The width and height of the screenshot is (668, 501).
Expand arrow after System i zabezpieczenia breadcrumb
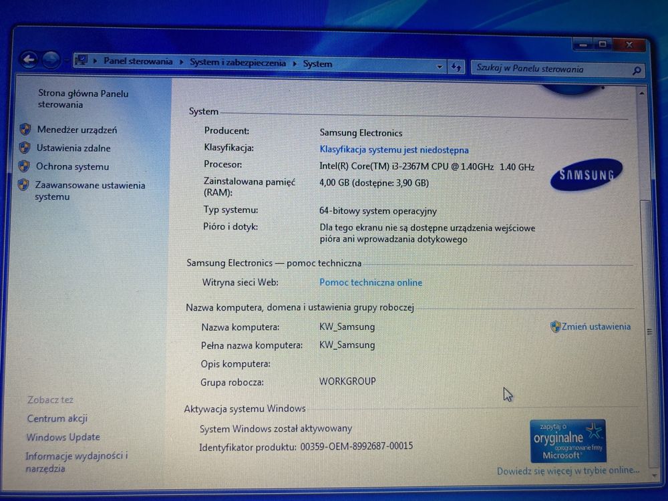pyautogui.click(x=295, y=63)
